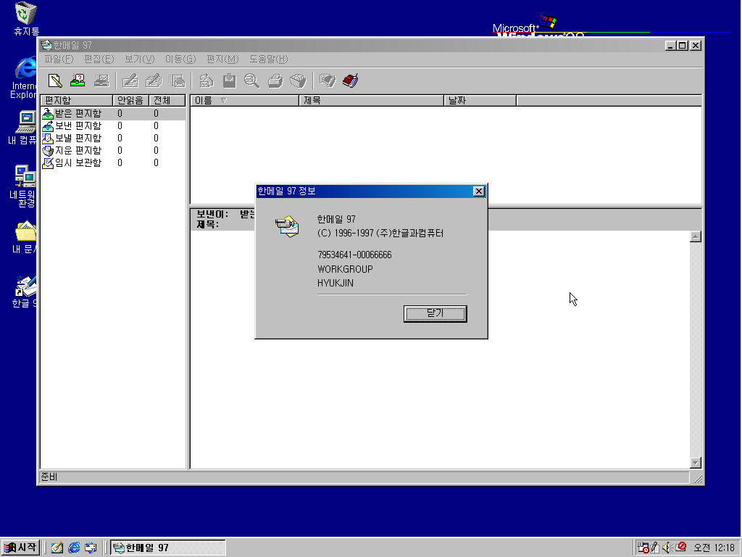Image resolution: width=742 pixels, height=557 pixels.
Task: Click the 내 문서 folder desktop icon
Action: (25, 237)
